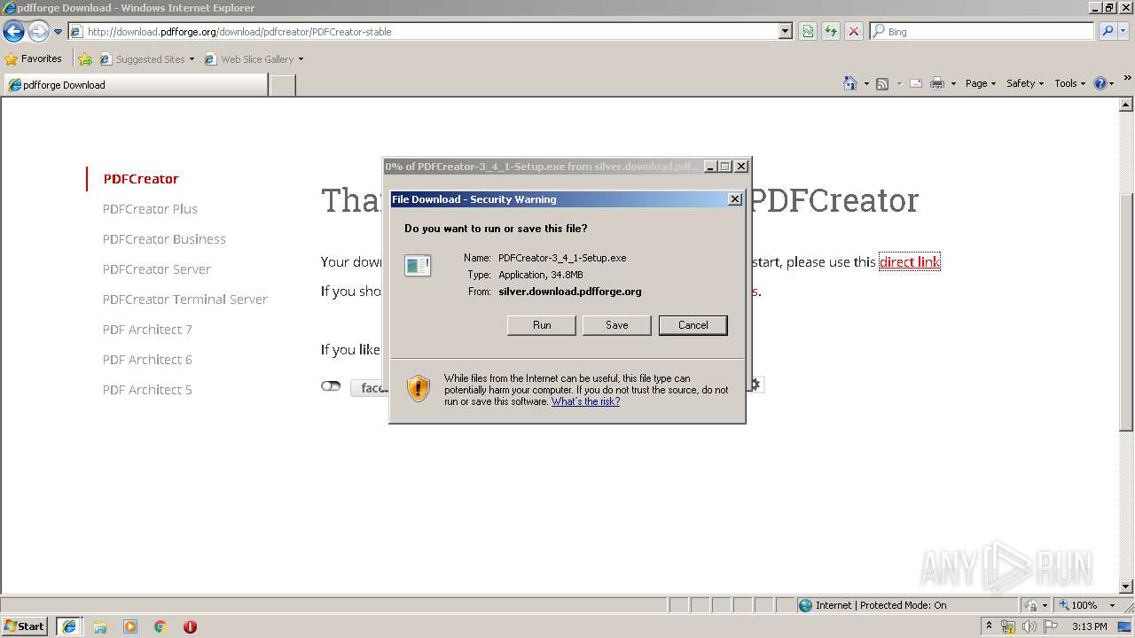Click the page scrollbar down arrow
The width and height of the screenshot is (1135, 638).
[1127, 586]
